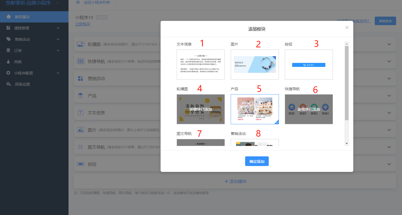The image size is (402, 215).
Task: Select the 按钮 module thumbnail
Action: 309,65
